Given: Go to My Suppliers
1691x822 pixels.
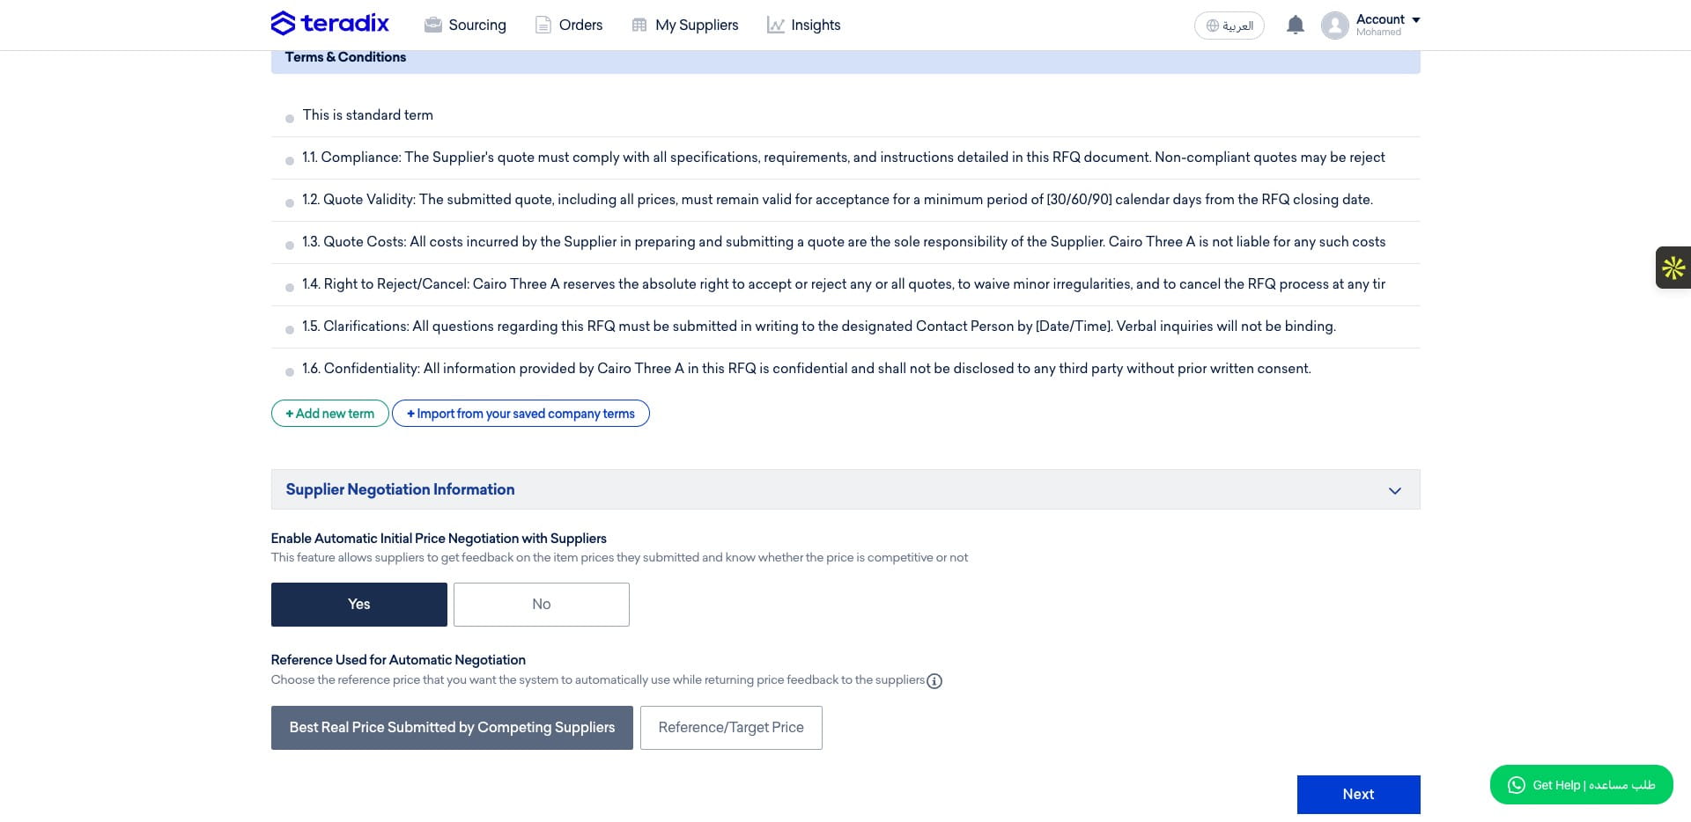Looking at the screenshot, I should click(x=685, y=25).
